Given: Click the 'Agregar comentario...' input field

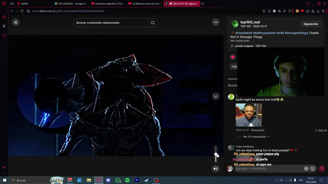Looking at the screenshot, I should pyautogui.click(x=269, y=168).
